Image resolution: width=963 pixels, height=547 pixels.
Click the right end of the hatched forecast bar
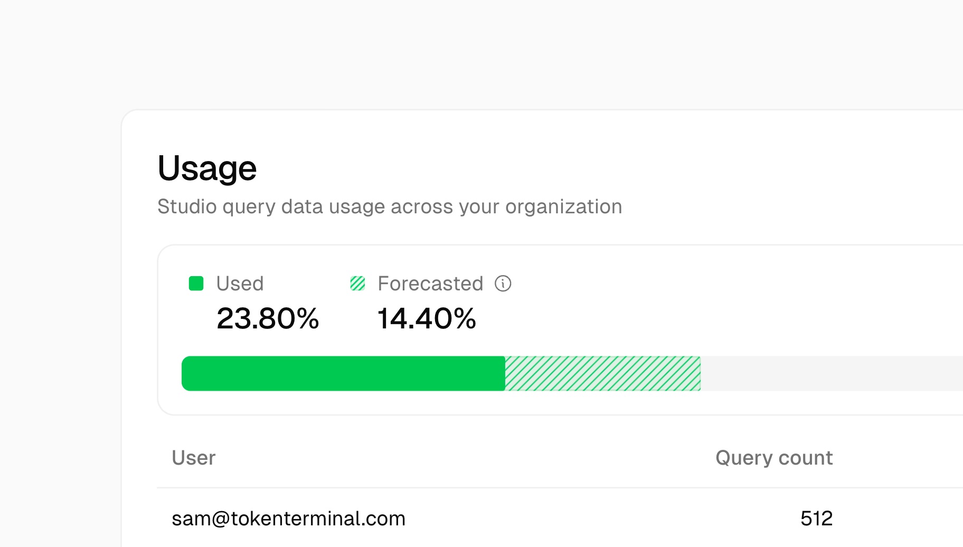698,373
